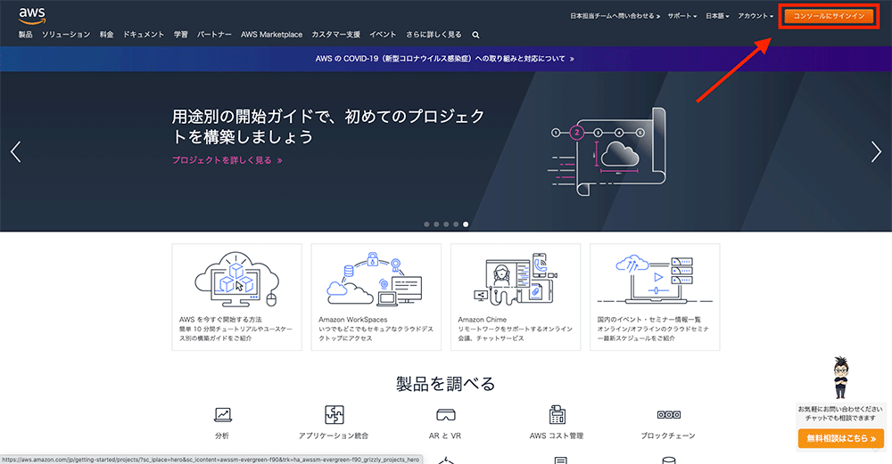Click the アプリケーション統合 puzzle icon
The image size is (892, 464).
click(334, 415)
